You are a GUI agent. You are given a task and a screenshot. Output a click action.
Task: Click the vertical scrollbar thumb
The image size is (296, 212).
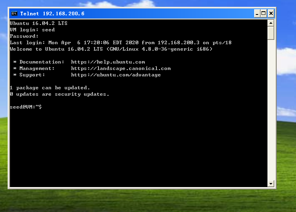pyautogui.click(x=271, y=33)
